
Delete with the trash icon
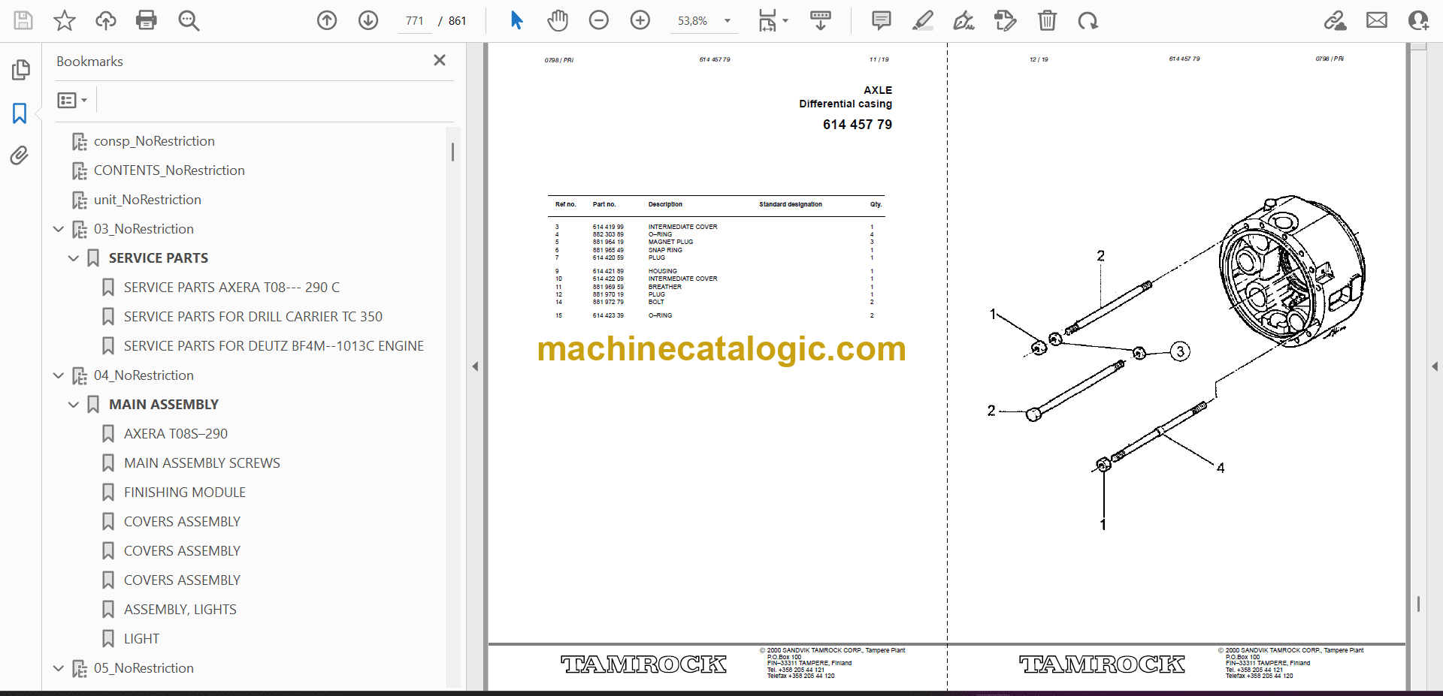click(x=1047, y=20)
